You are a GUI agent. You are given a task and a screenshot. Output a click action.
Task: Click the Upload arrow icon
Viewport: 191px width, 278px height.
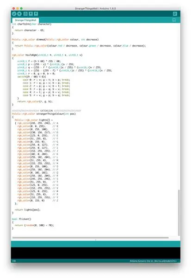(x=19, y=14)
